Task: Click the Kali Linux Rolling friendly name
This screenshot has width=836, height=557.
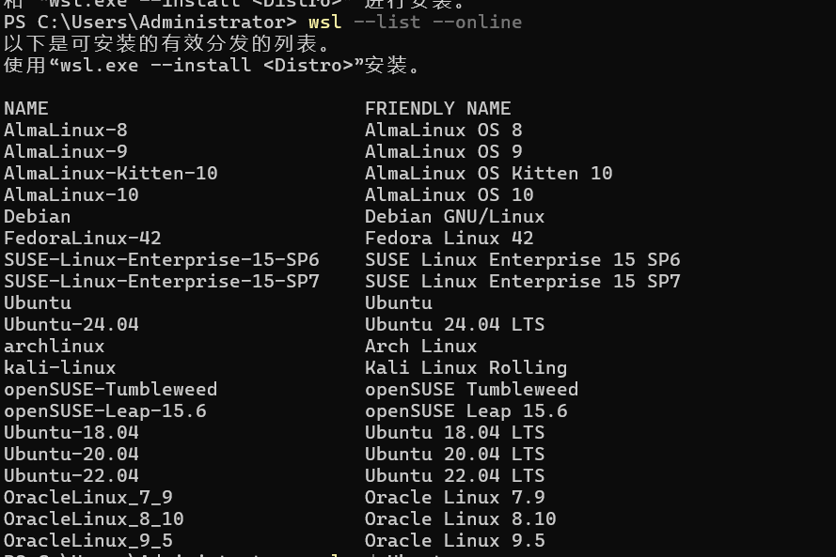Action: 465,367
